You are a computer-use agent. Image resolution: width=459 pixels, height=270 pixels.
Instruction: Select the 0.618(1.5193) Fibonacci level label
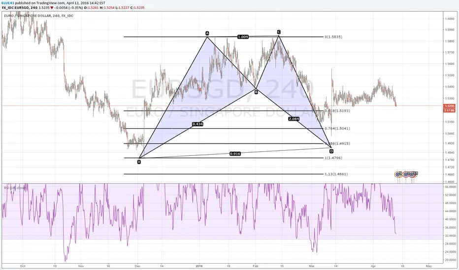pos(337,111)
